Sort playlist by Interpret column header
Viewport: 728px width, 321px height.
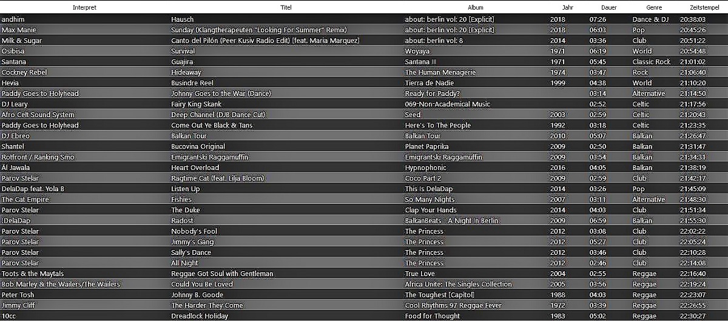(84, 7)
